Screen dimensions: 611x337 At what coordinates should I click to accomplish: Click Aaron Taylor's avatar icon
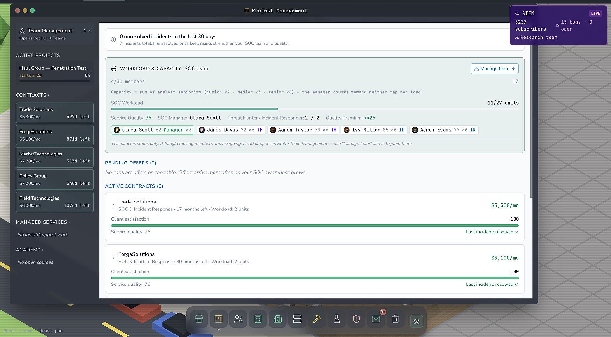273,130
